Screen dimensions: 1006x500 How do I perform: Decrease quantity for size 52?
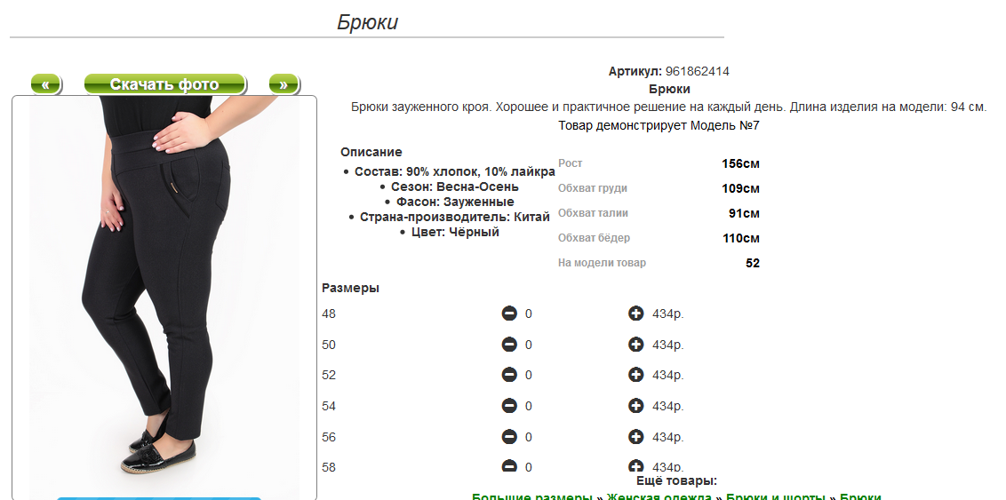pos(508,375)
